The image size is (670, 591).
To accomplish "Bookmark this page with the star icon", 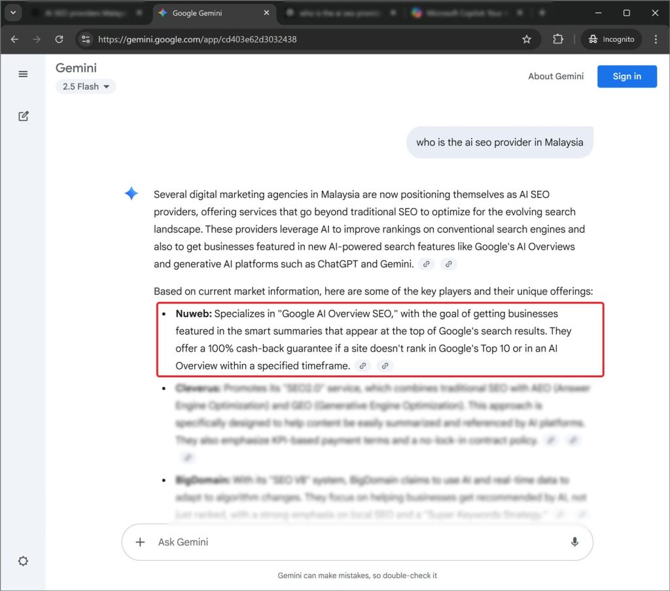I will click(x=527, y=39).
